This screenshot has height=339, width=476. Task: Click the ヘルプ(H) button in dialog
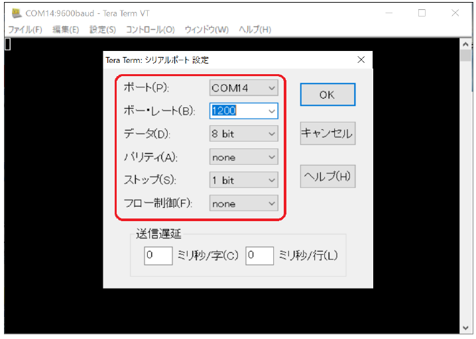click(x=327, y=177)
